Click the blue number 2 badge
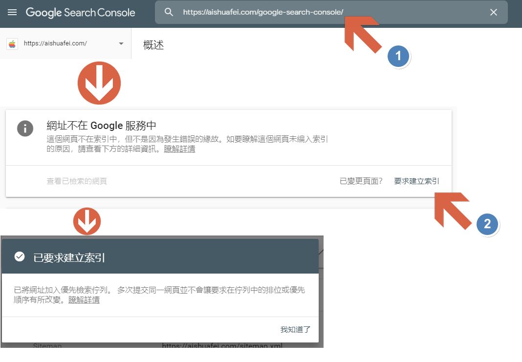 click(487, 224)
